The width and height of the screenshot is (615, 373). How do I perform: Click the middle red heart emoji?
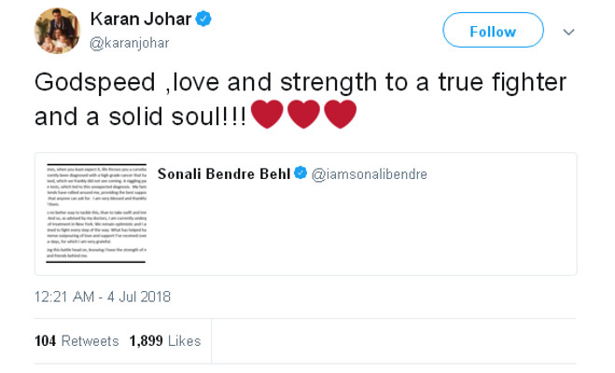point(303,117)
